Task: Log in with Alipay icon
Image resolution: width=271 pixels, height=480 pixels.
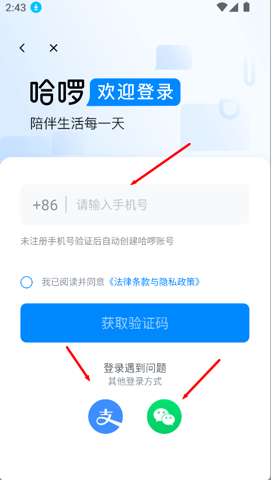Action: 105,416
